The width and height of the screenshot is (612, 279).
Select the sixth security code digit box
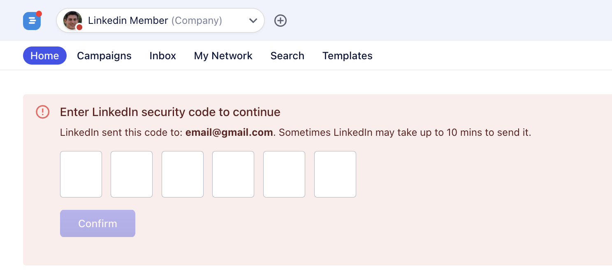click(x=335, y=174)
